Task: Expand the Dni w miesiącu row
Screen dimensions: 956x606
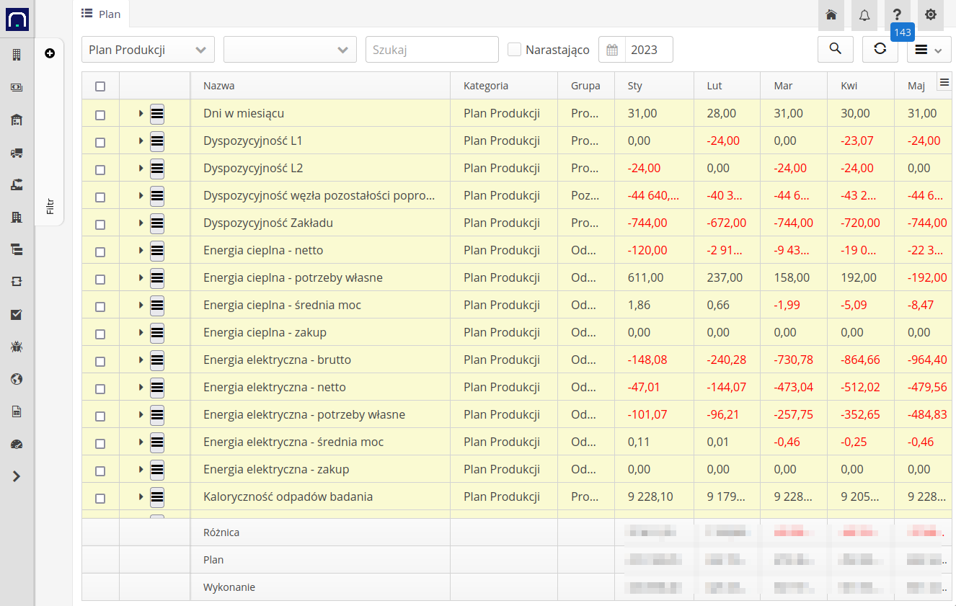Action: coord(141,114)
